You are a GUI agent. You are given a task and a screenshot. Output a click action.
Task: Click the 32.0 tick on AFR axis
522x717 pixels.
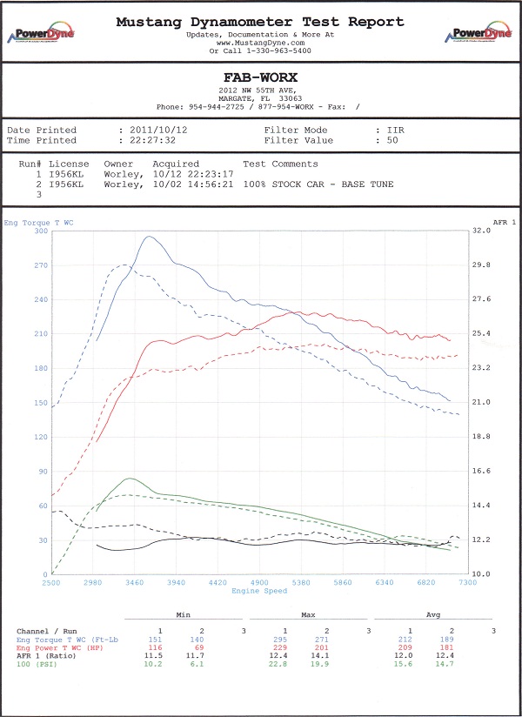pyautogui.click(x=481, y=231)
